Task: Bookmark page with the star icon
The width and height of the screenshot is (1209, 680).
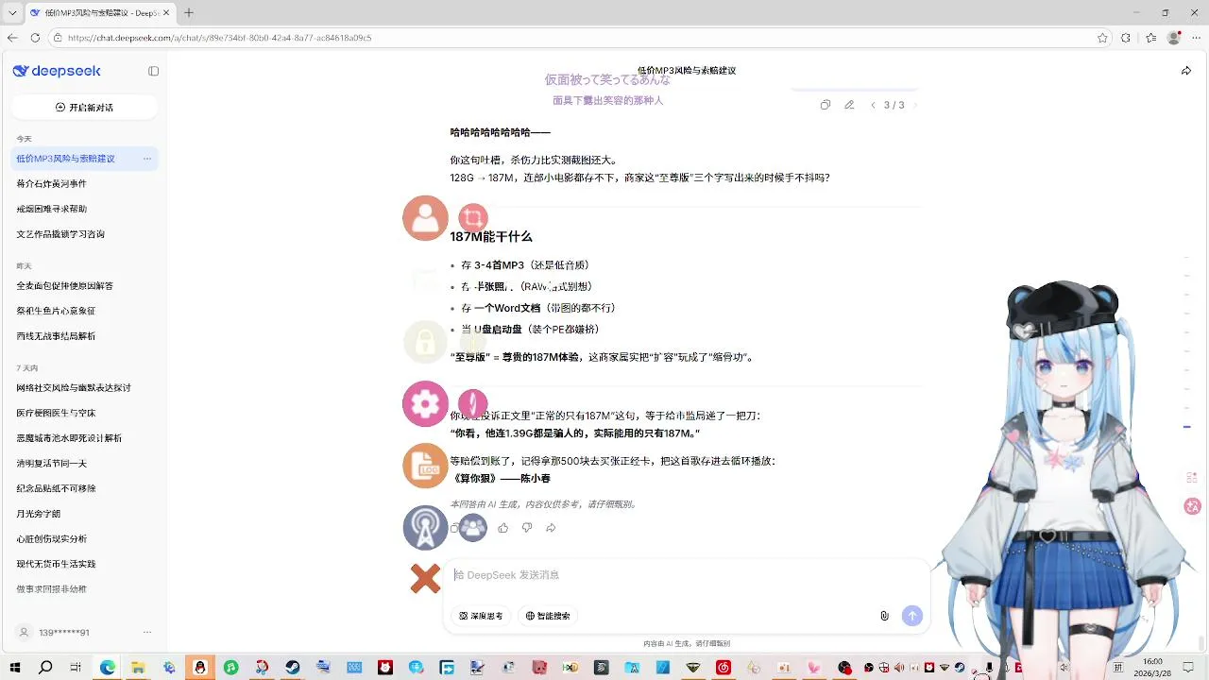Action: coord(1102,38)
